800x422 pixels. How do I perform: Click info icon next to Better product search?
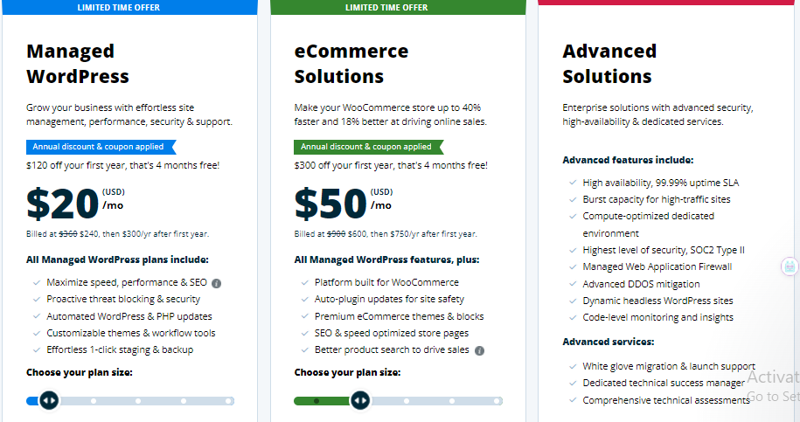tap(480, 350)
